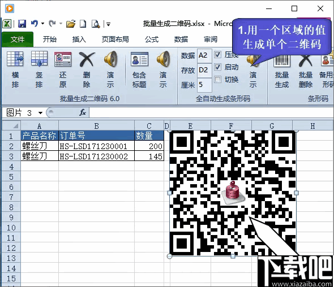This screenshot has width=334, height=287.
Task: Open the 文件 File tab
Action: [18, 40]
